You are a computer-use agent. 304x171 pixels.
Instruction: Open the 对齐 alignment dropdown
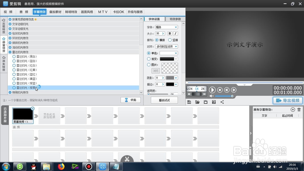pyautogui.click(x=166, y=47)
